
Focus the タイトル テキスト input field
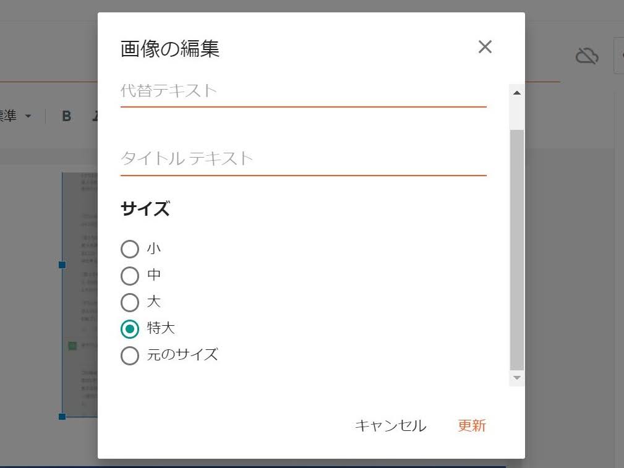[x=303, y=160]
